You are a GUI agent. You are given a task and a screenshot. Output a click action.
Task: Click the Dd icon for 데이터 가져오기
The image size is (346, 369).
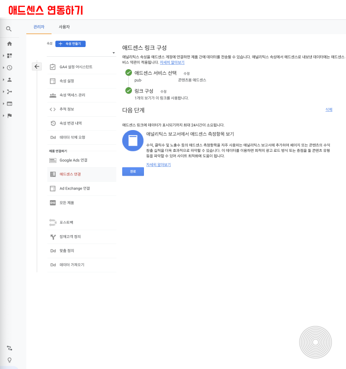[53, 265]
